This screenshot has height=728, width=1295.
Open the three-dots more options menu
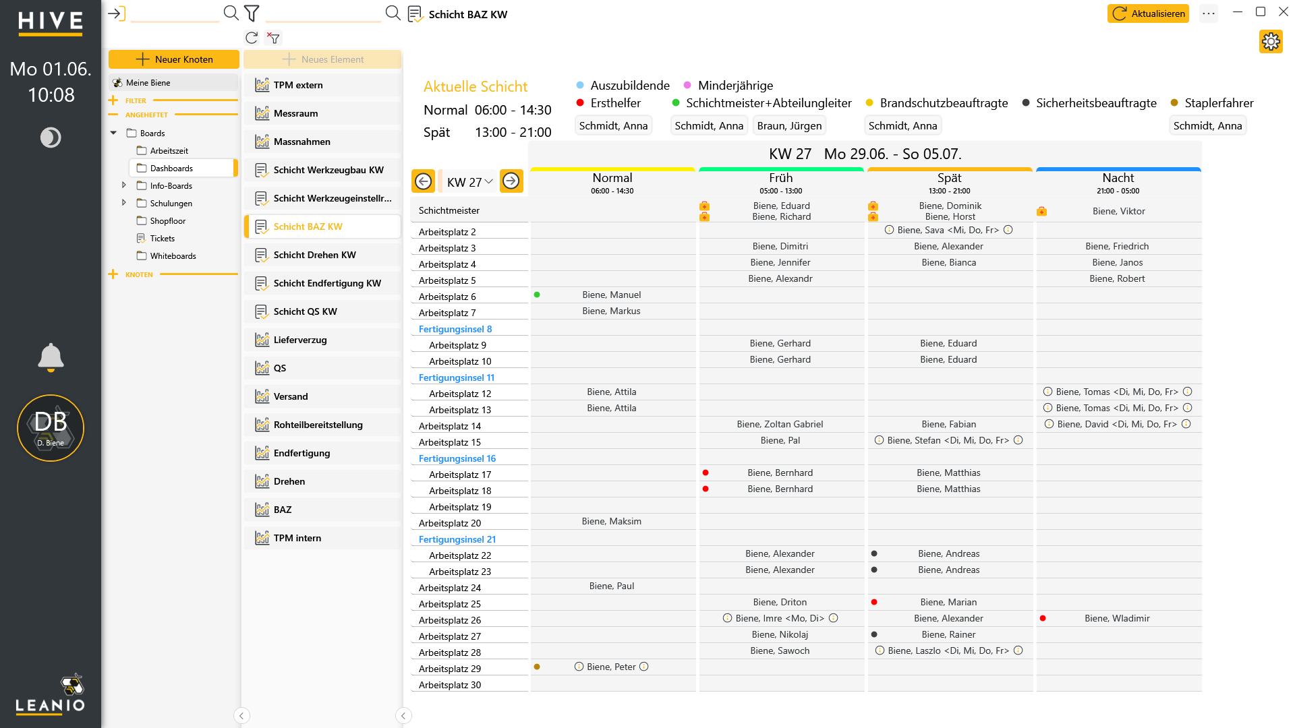[1209, 13]
